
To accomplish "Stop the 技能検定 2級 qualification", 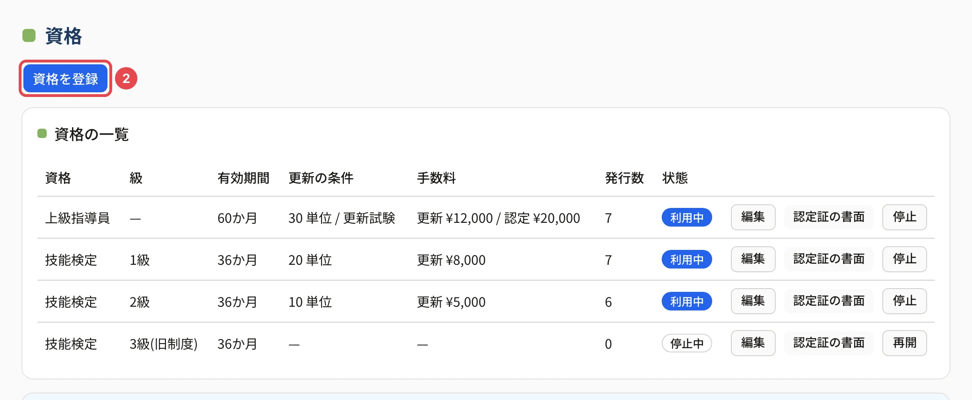I will (904, 301).
